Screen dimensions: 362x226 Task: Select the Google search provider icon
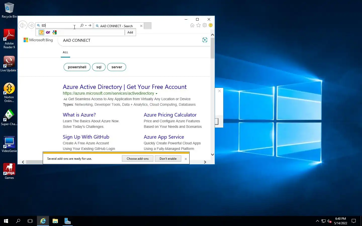click(55, 32)
